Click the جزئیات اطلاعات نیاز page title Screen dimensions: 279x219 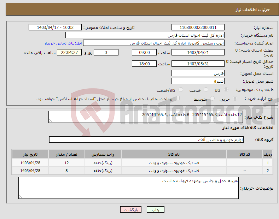pos(253,10)
